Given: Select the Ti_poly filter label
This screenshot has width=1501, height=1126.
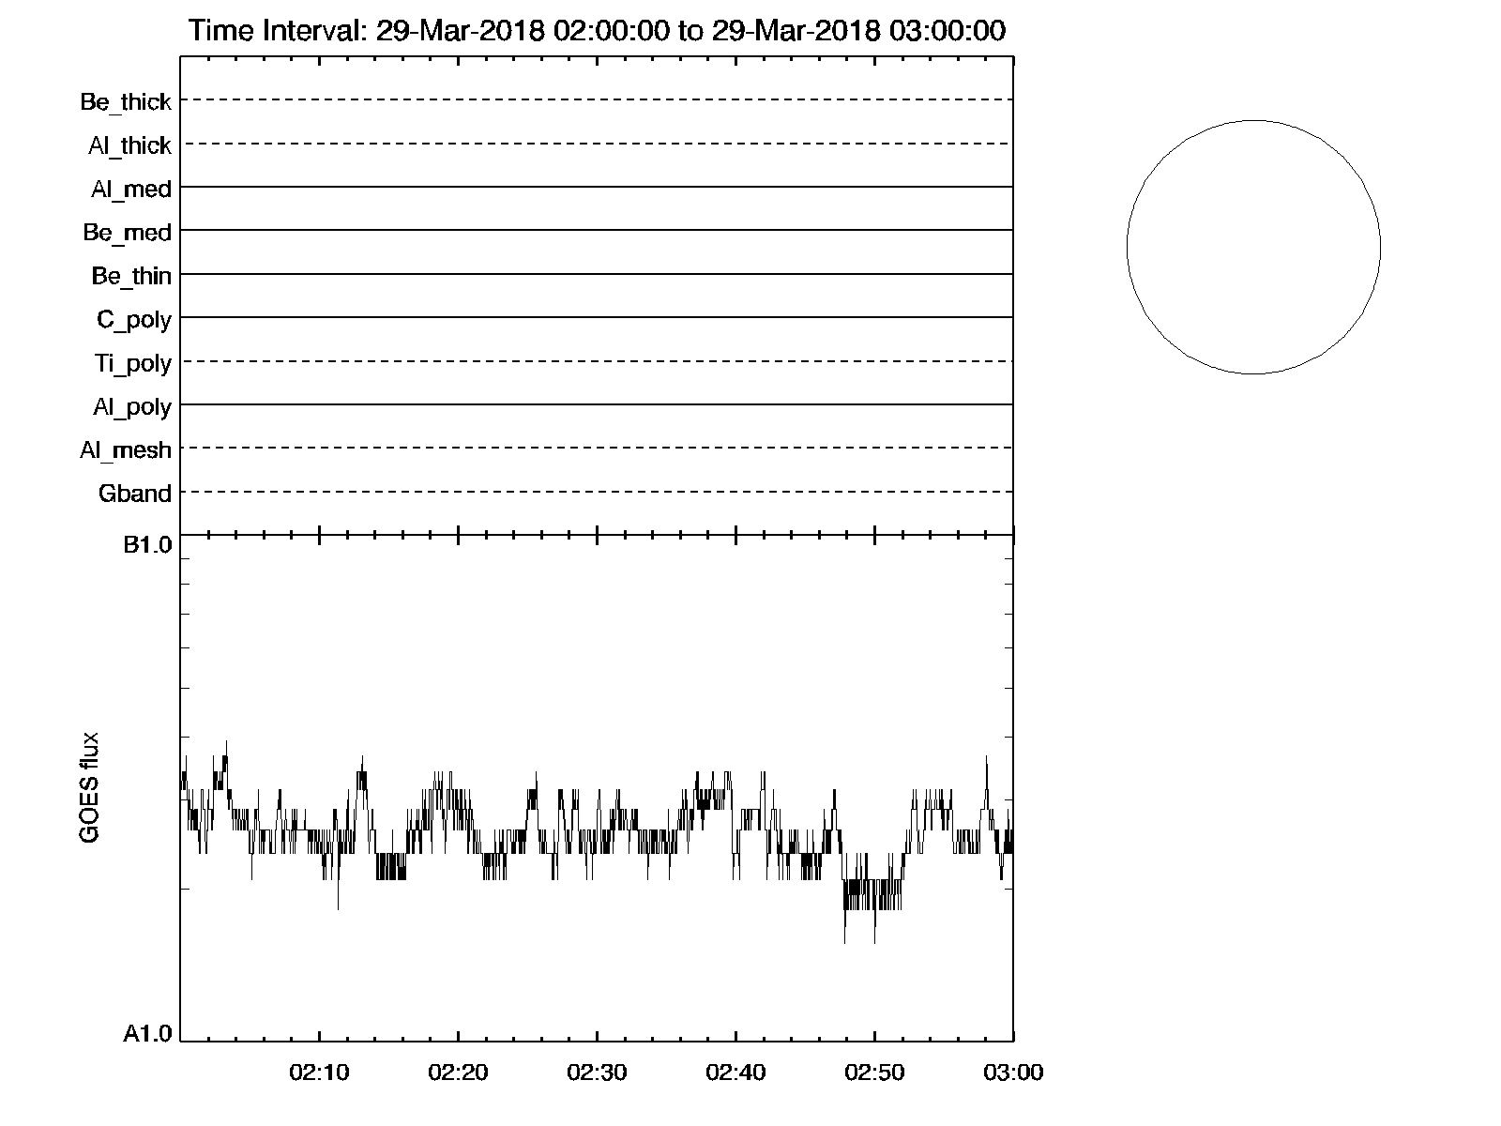Looking at the screenshot, I should tap(133, 363).
